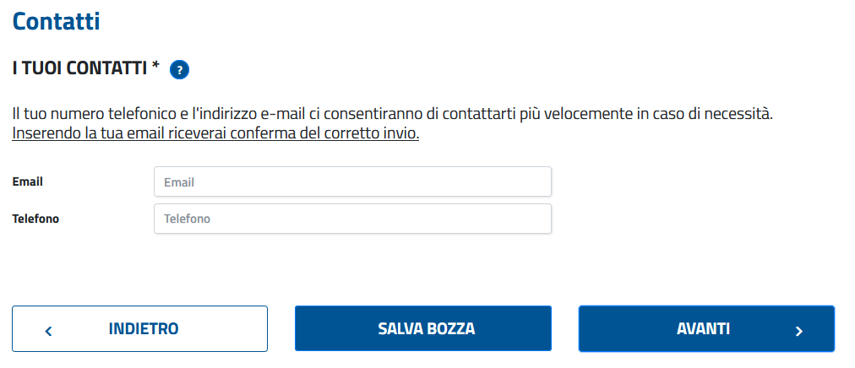This screenshot has height=368, width=855.
Task: Select the SALVA BOZZA text label
Action: [x=427, y=329]
